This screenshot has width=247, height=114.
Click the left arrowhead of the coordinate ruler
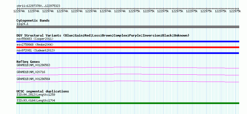(x=17, y=9)
